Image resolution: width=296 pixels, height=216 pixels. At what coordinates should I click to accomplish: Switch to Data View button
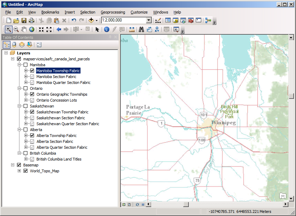click(x=124, y=205)
